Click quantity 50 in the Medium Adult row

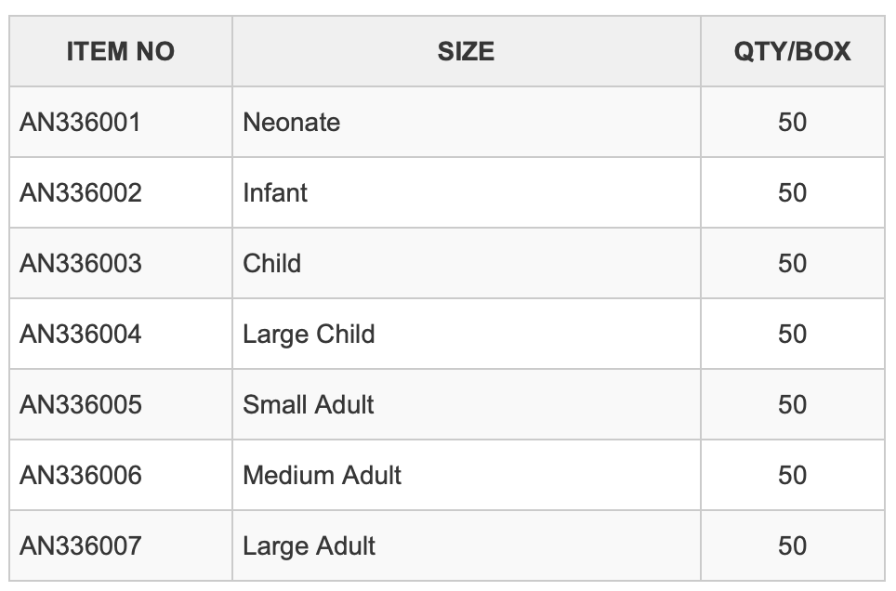pos(793,475)
